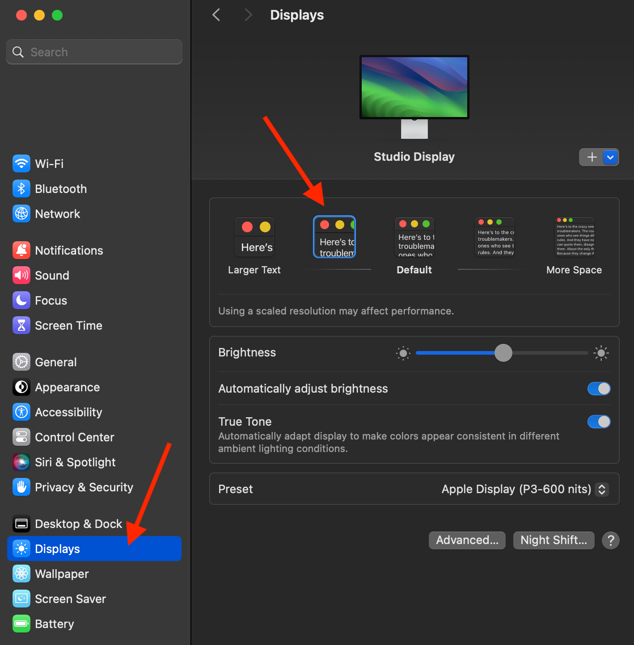The image size is (634, 645).
Task: Open the Wallpaper flower icon
Action: (21, 574)
